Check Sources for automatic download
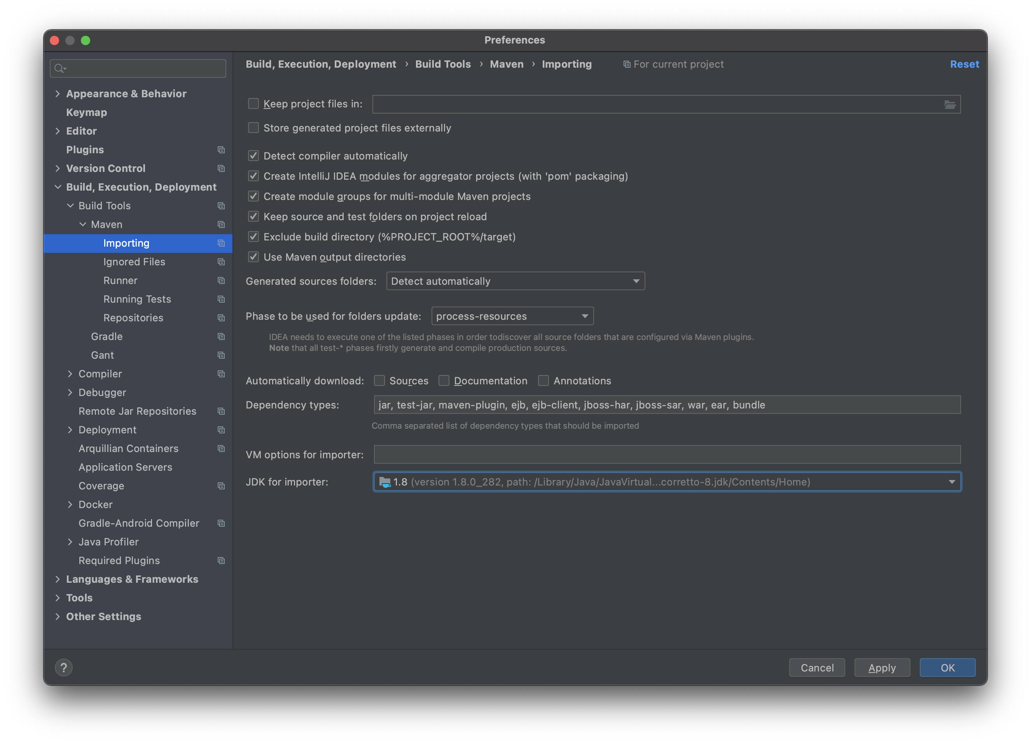This screenshot has width=1031, height=743. click(379, 380)
